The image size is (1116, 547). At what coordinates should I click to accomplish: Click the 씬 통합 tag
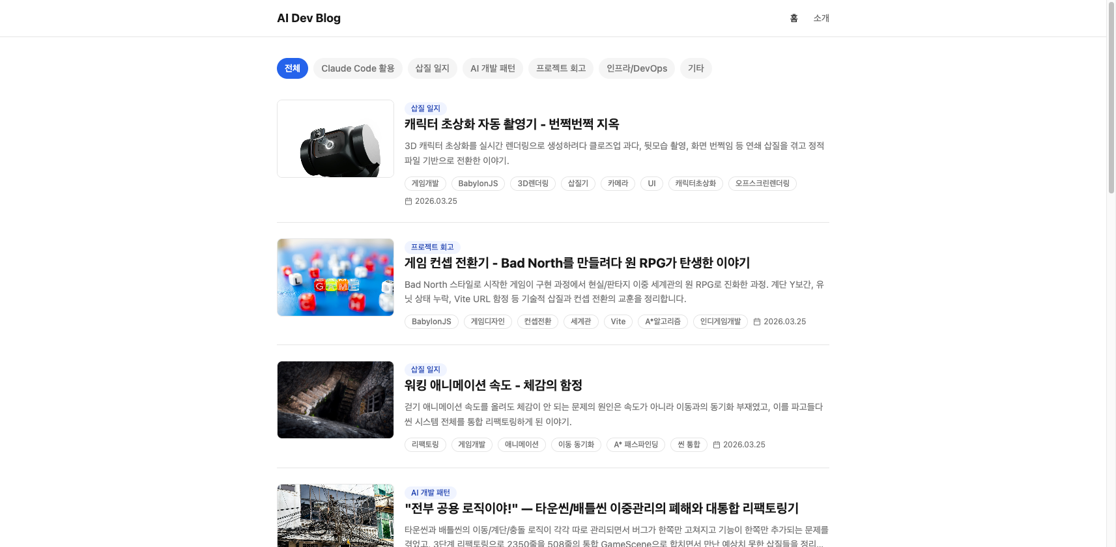(x=689, y=445)
